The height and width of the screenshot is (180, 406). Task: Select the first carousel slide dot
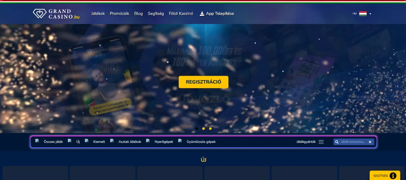pos(197,128)
